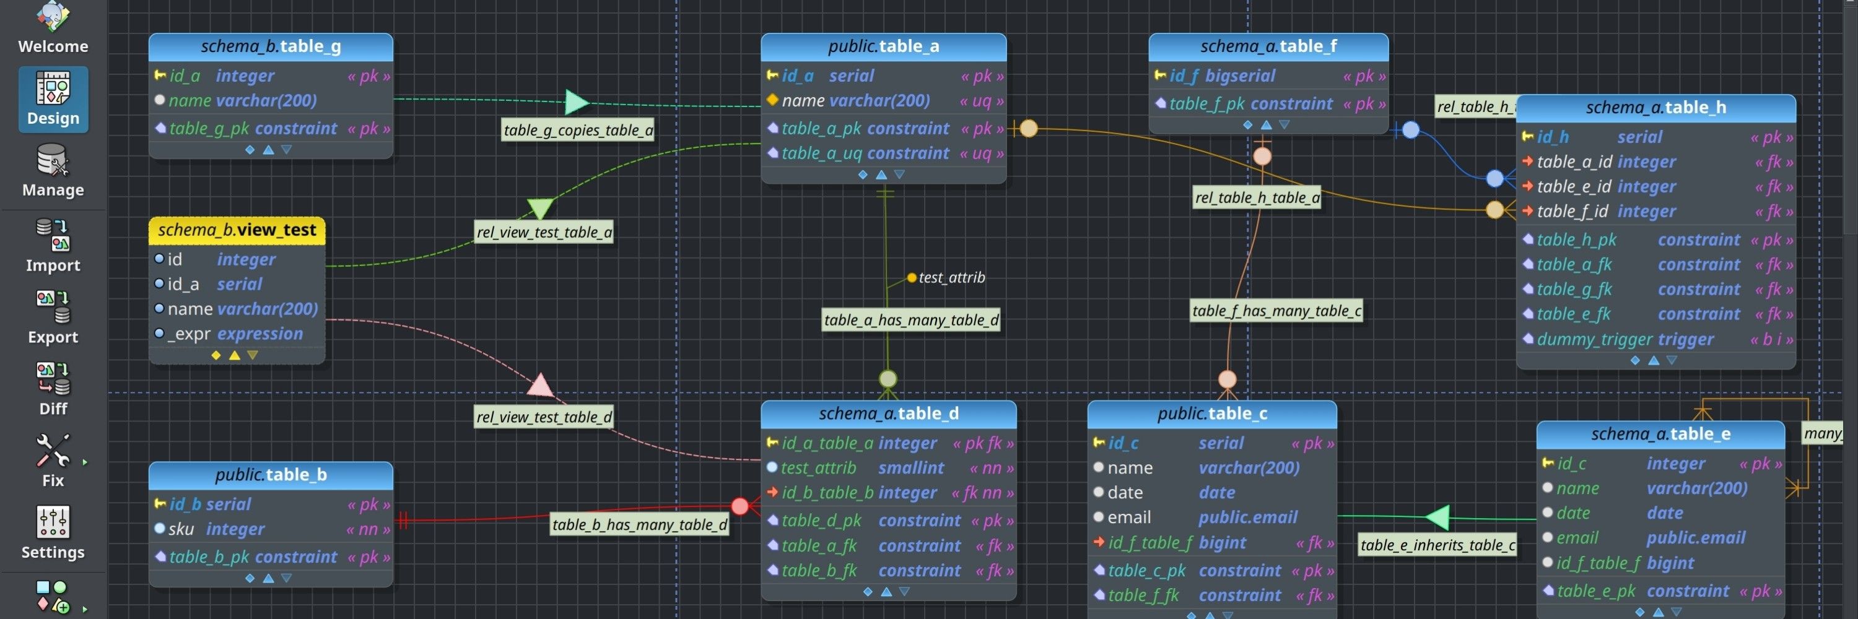Click the red circle on table_b_has_many_table_d line
This screenshot has width=1858, height=619.
click(740, 506)
